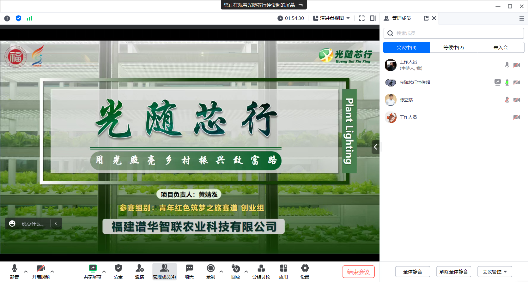
Task: Open the panel hamburger menu
Action: (x=522, y=18)
